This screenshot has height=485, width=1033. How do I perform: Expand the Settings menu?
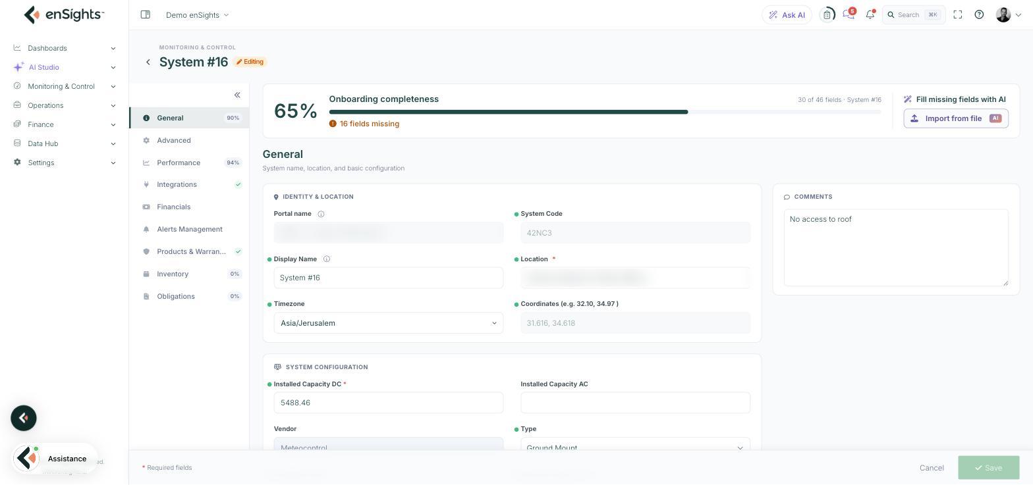[x=65, y=163]
